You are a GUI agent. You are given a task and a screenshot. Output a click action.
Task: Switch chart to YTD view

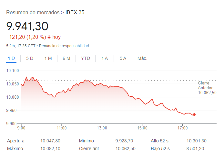86,58
